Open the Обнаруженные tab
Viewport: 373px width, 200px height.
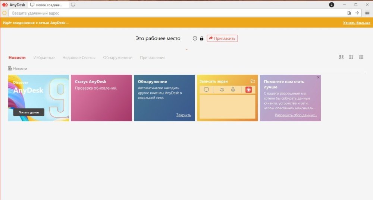[117, 58]
